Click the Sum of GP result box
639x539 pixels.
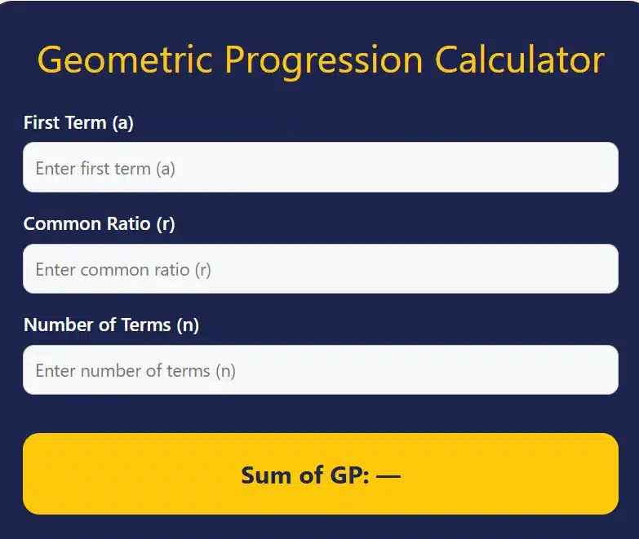click(x=320, y=474)
